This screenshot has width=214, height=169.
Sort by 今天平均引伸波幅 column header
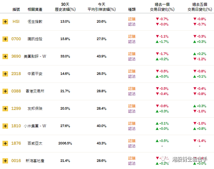(102, 7)
